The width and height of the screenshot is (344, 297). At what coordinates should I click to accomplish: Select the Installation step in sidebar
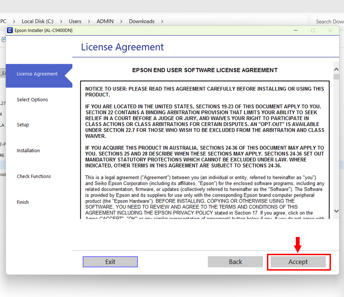tap(28, 151)
